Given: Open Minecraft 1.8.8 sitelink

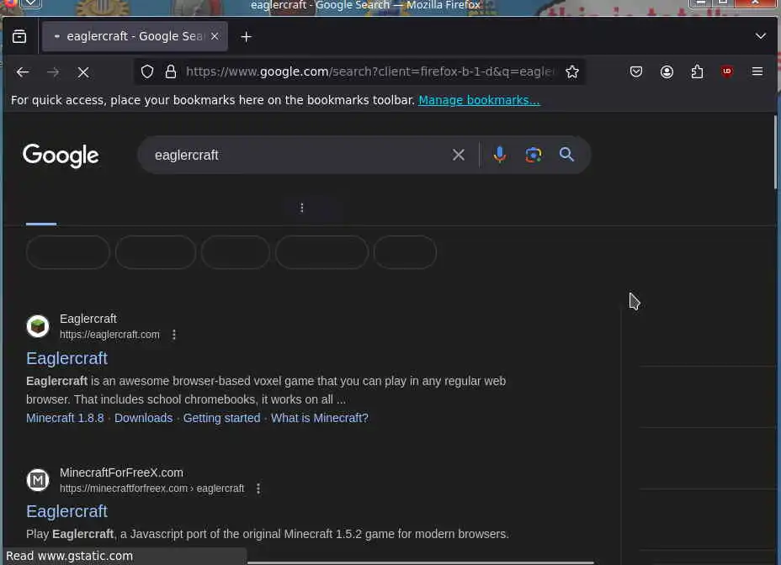Looking at the screenshot, I should [x=65, y=418].
